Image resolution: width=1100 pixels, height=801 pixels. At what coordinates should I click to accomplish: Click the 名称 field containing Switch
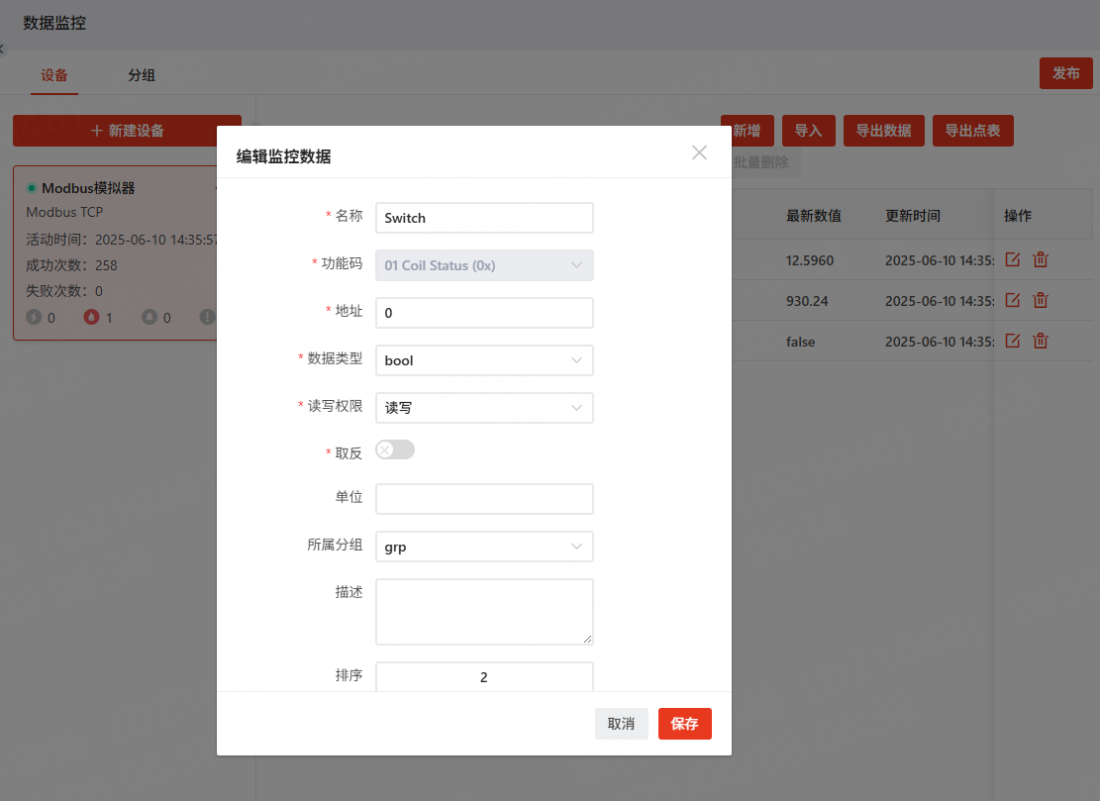click(x=484, y=218)
